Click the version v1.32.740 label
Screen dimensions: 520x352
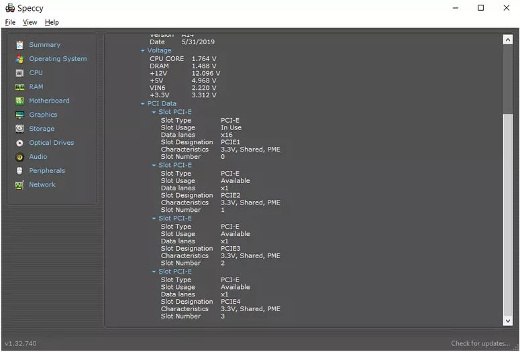21,343
